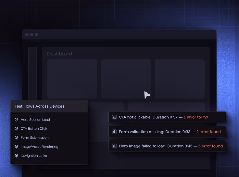Click the icon beside Hero image failed
This screenshot has height=177, width=239.
[x=114, y=146]
